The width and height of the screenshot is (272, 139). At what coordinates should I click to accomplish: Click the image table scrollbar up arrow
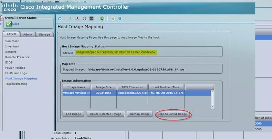[x=212, y=92]
